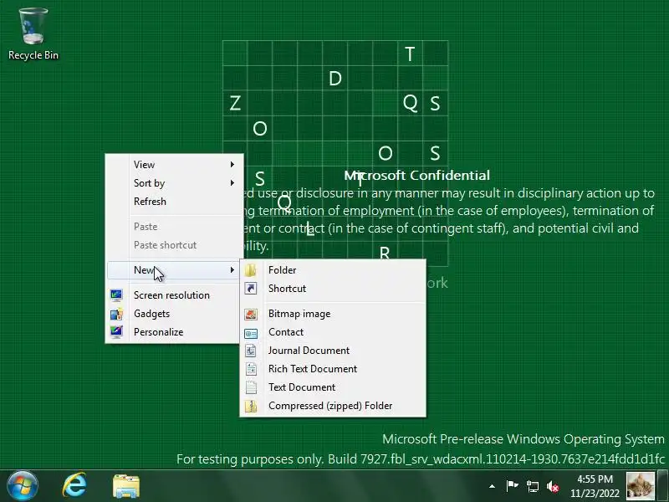Open Screen resolution settings

174,295
